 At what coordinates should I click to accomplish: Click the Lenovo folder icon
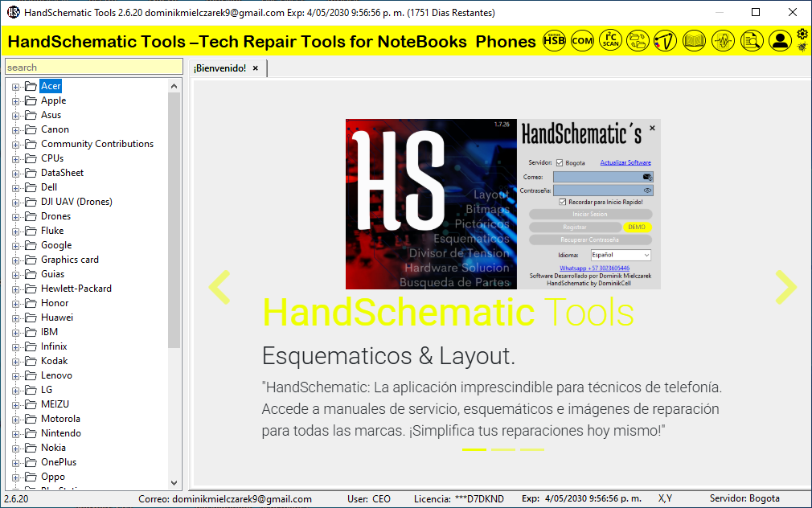pyautogui.click(x=31, y=375)
